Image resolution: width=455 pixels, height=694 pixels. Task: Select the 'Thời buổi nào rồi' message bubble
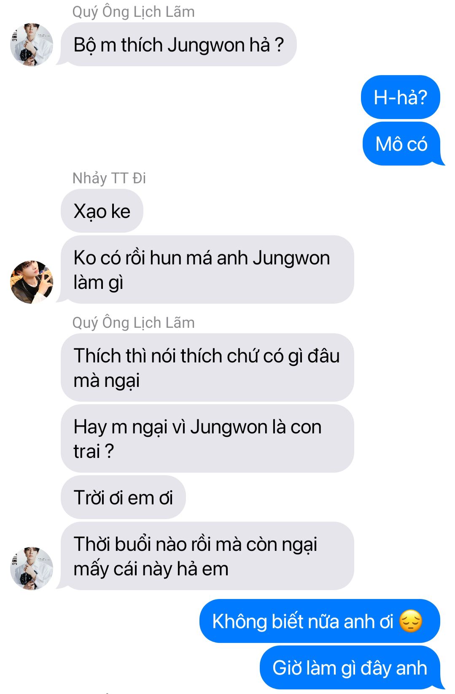tap(207, 556)
